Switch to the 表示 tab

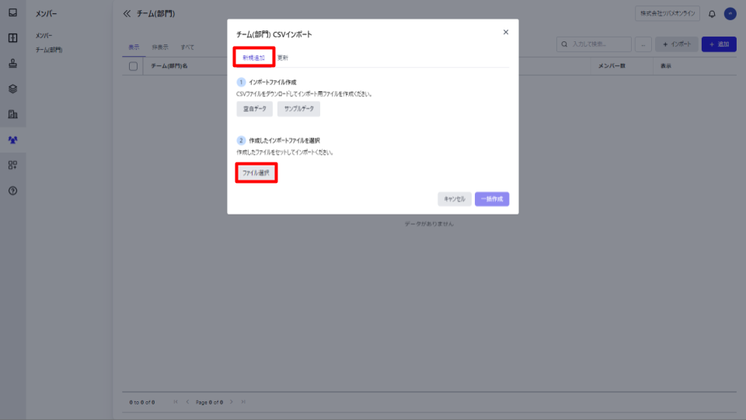[134, 47]
